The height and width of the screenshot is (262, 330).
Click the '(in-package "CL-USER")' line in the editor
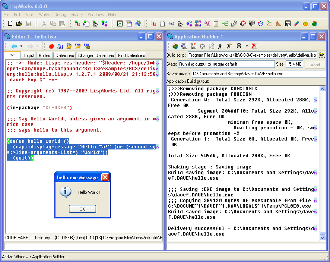tap(39, 108)
